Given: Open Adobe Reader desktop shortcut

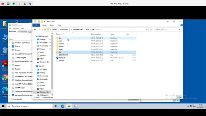Looking at the screenshot, I should pos(5,66).
